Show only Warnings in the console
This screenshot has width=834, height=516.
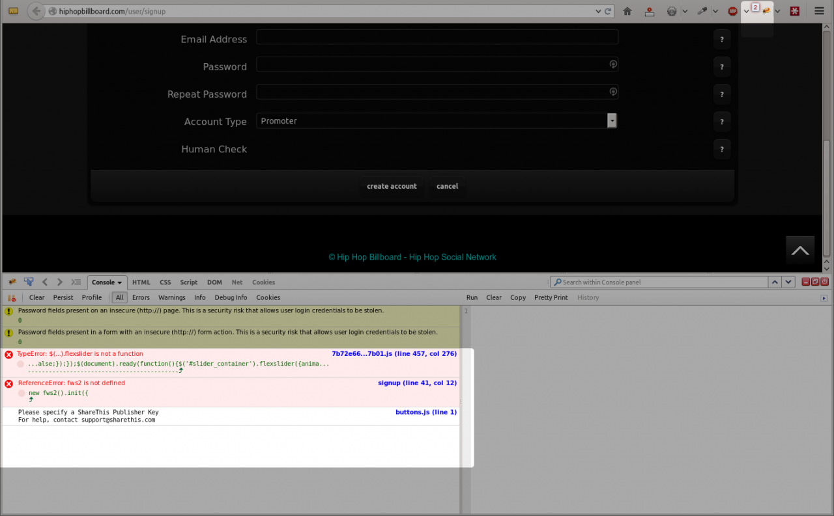point(172,297)
